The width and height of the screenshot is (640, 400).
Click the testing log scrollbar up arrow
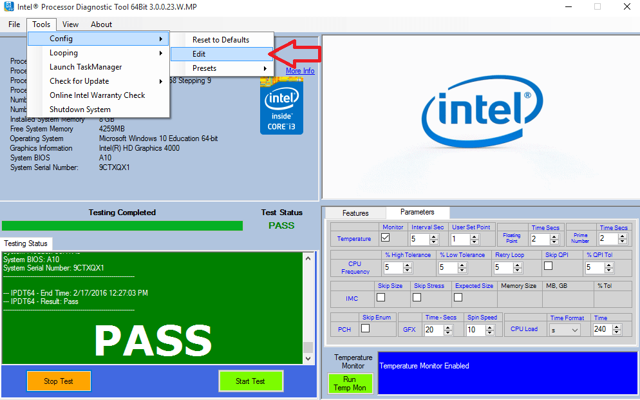tap(308, 258)
